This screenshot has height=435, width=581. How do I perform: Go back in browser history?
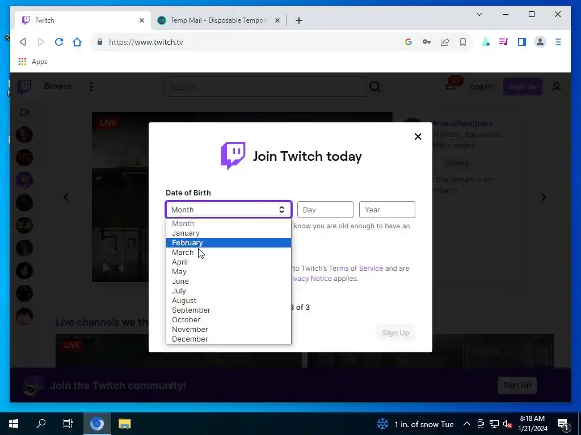coord(23,42)
